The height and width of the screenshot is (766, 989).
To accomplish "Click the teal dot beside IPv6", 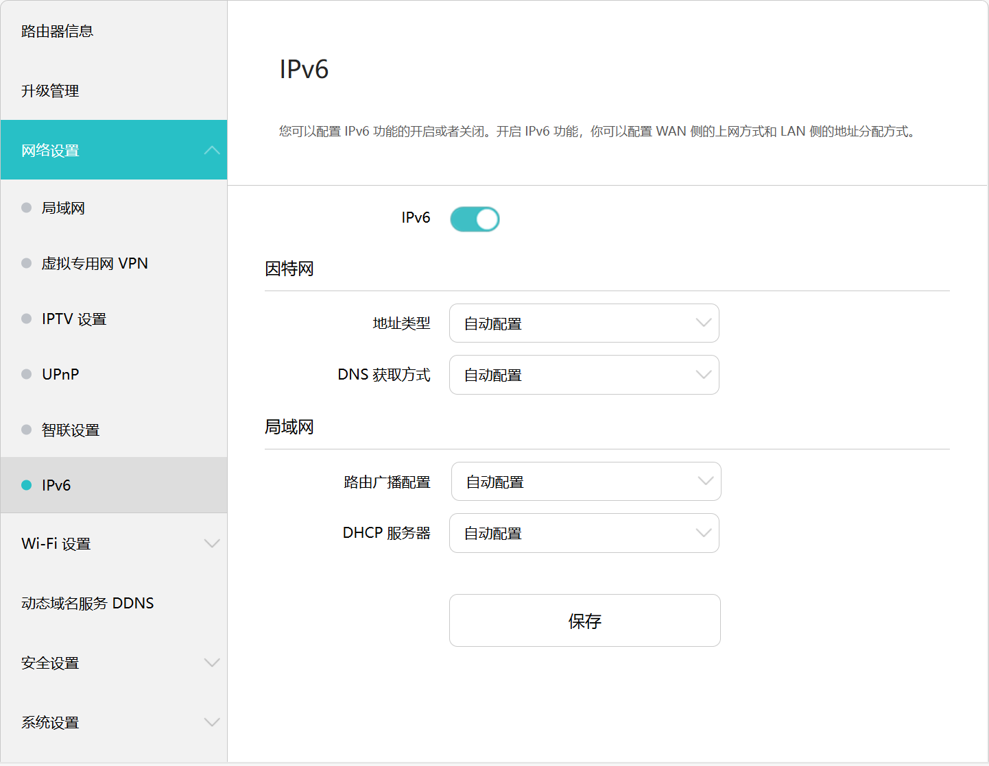I will 27,485.
